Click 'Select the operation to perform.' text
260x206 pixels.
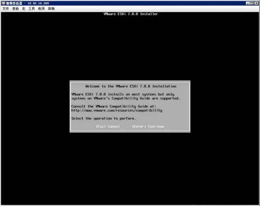[x=104, y=118]
